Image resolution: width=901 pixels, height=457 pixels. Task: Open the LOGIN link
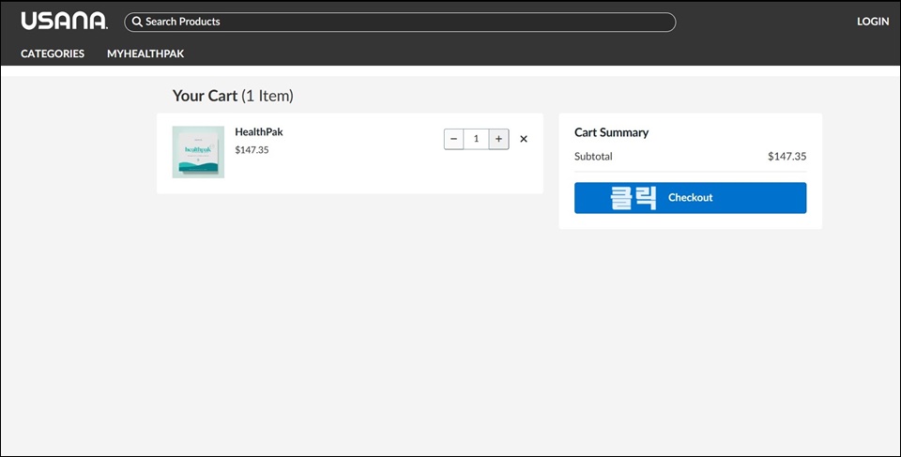click(x=873, y=22)
